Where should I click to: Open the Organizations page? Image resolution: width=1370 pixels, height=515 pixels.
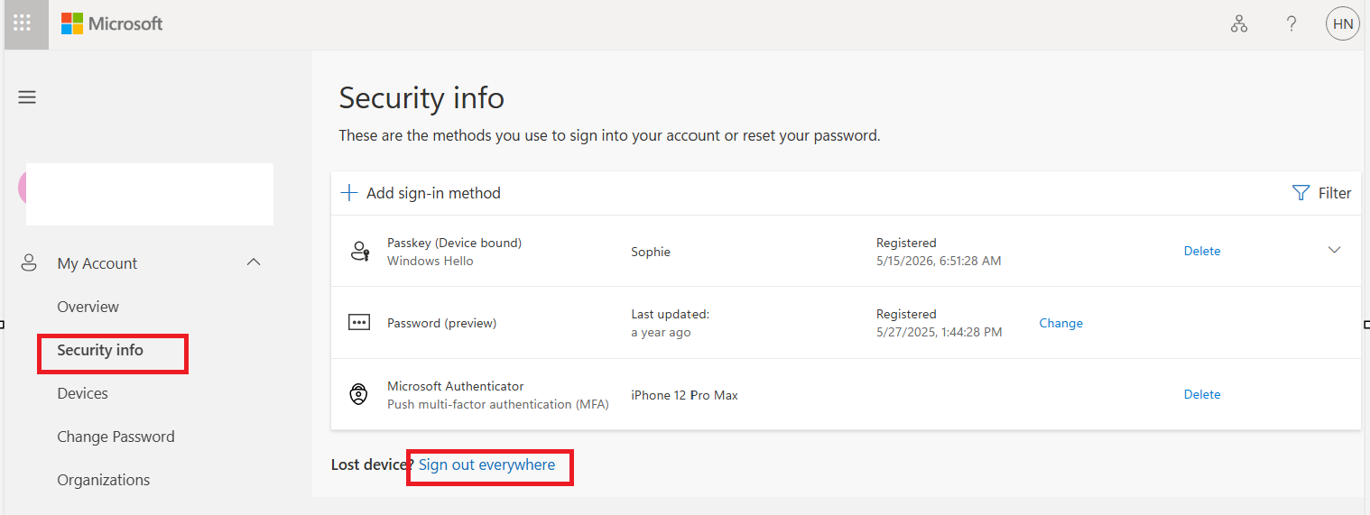coord(104,480)
